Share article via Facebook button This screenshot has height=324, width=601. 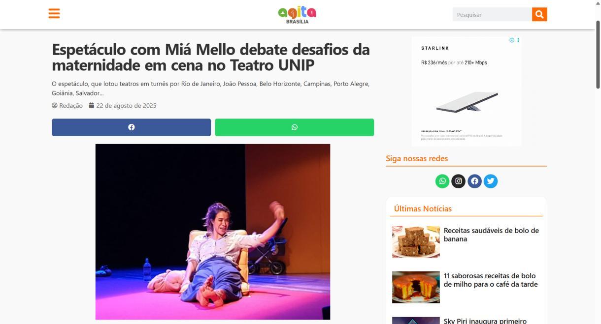(131, 127)
